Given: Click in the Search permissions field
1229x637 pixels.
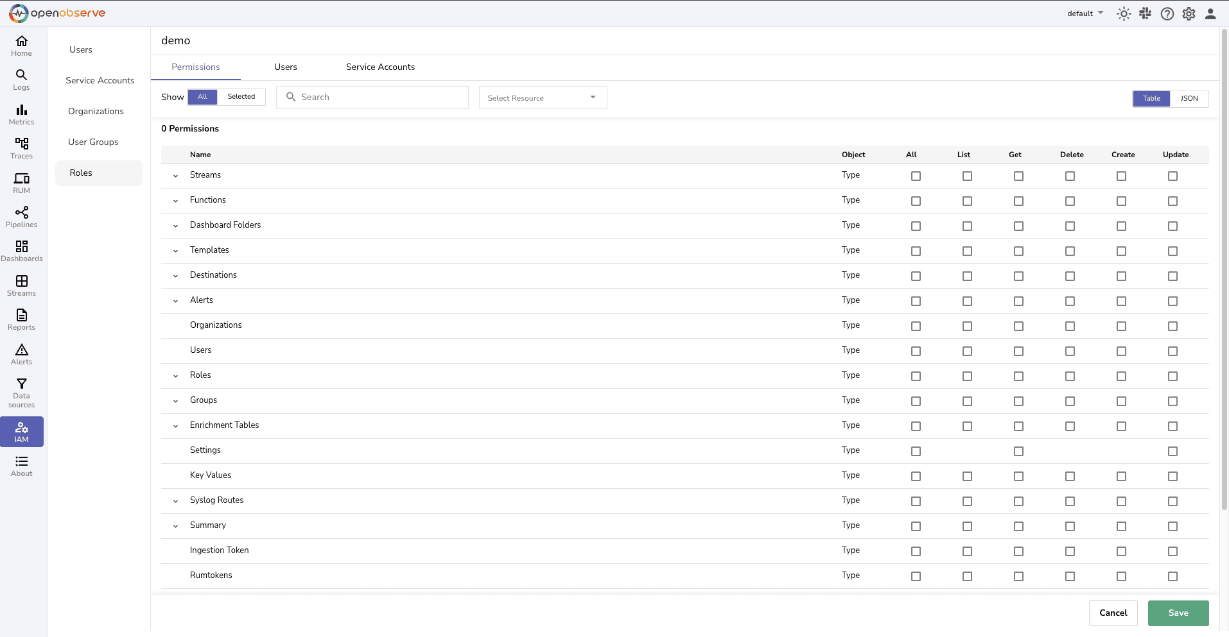Looking at the screenshot, I should click(372, 96).
